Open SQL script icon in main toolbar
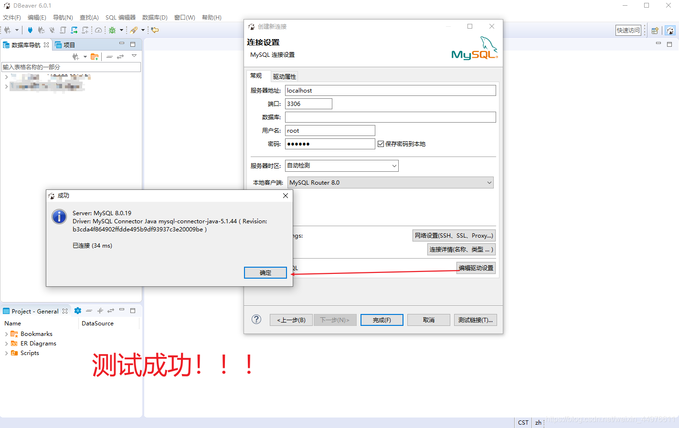Viewport: 679px width, 428px height. (x=63, y=30)
